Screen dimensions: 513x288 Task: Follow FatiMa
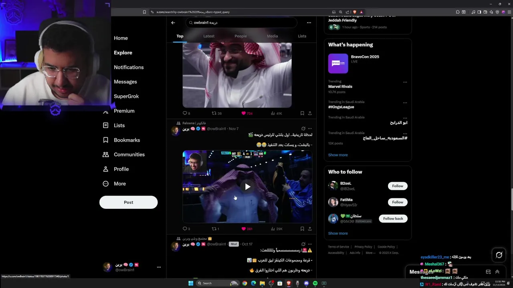(398, 202)
